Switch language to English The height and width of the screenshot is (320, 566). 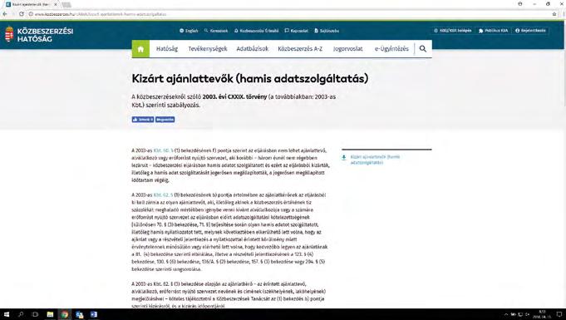189,31
